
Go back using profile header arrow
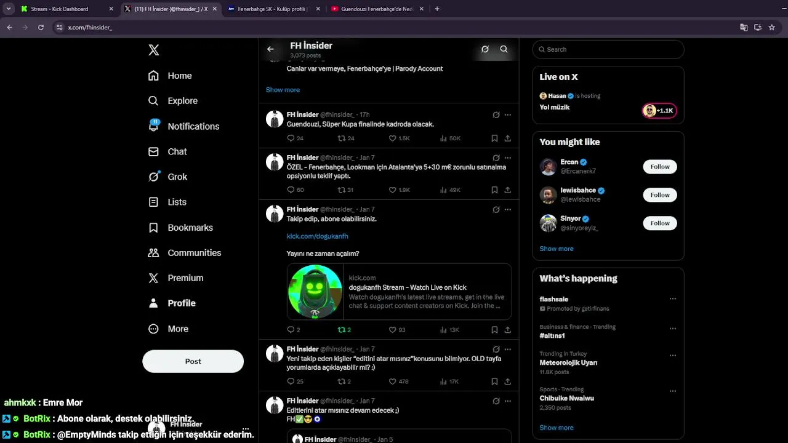270,49
